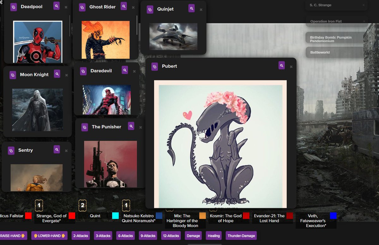The height and width of the screenshot is (245, 379).
Task: Click dark red swatch beside Evander-21
Action: point(290,216)
